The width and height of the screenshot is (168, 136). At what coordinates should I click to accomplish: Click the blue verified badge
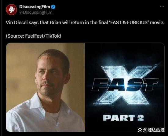pyautogui.click(x=53, y=7)
